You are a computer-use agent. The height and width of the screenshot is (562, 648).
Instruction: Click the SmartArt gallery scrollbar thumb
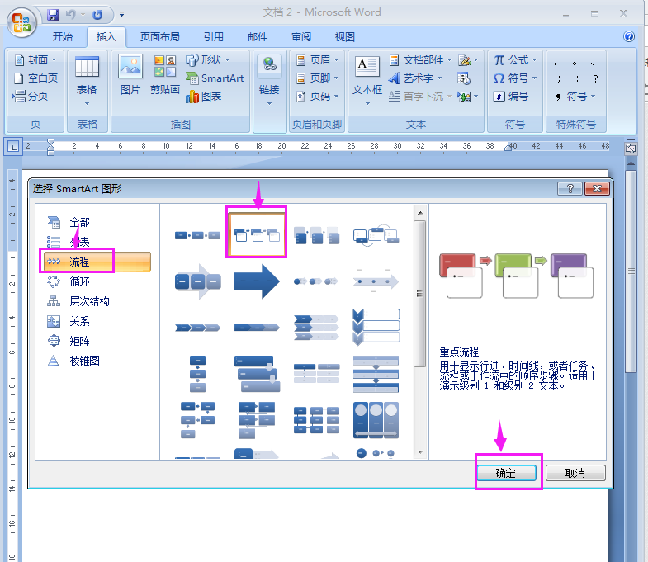pyautogui.click(x=420, y=294)
